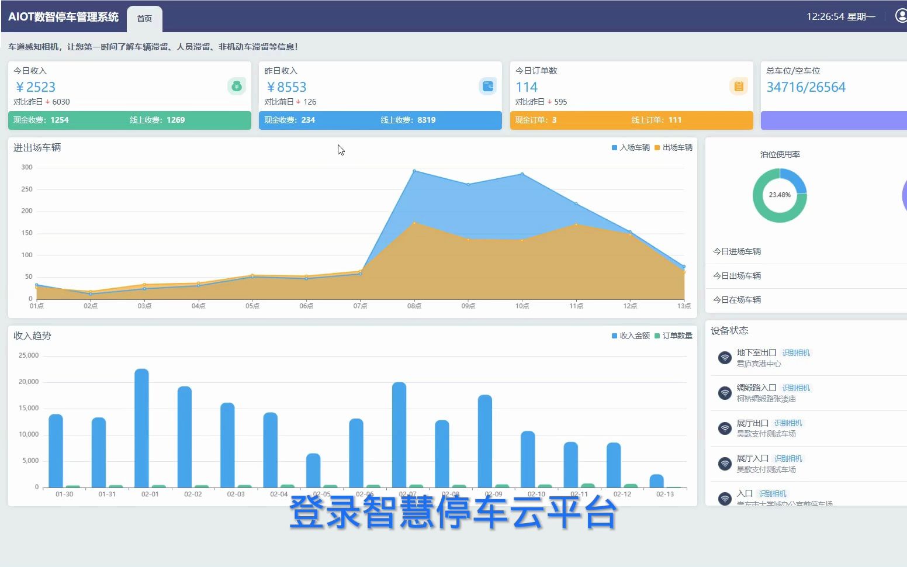Click the 展厅出口 camera device icon
The image size is (907, 567).
(x=724, y=428)
